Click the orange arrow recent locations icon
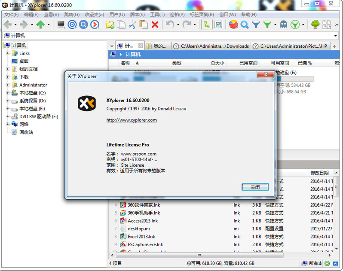The width and height of the screenshot is (343, 271). pos(95,24)
